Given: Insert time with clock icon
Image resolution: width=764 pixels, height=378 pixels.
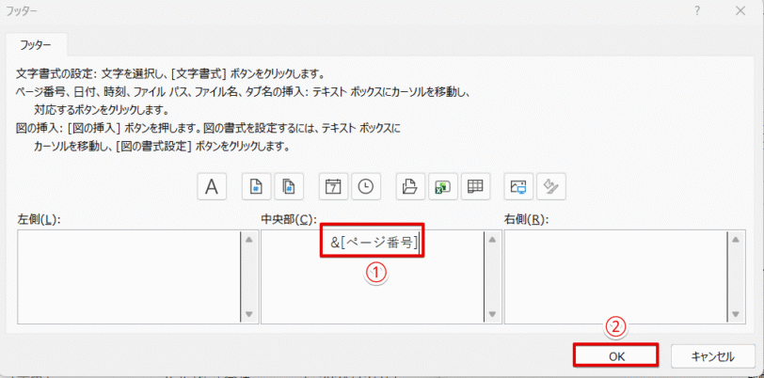Looking at the screenshot, I should point(366,186).
